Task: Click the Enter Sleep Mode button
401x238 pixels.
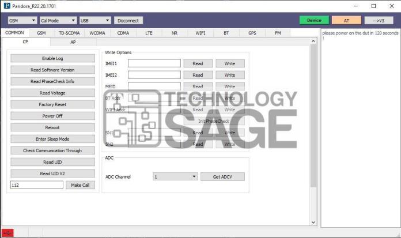Action: (x=52, y=139)
